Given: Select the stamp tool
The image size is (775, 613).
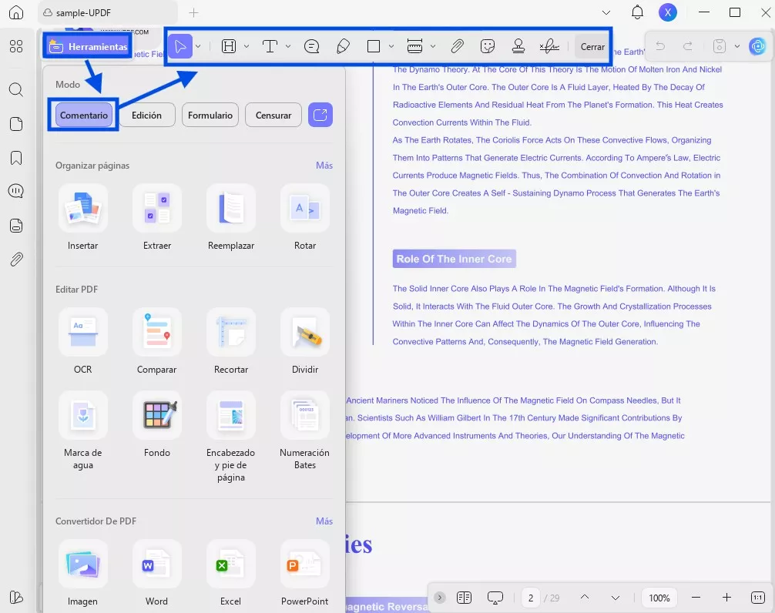Looking at the screenshot, I should pos(518,46).
